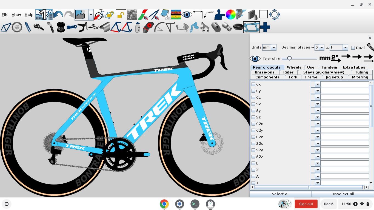Click the redo arrow icon
This screenshot has width=374, height=210.
pyautogui.click(x=69, y=15)
